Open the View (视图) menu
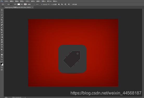 43,1
